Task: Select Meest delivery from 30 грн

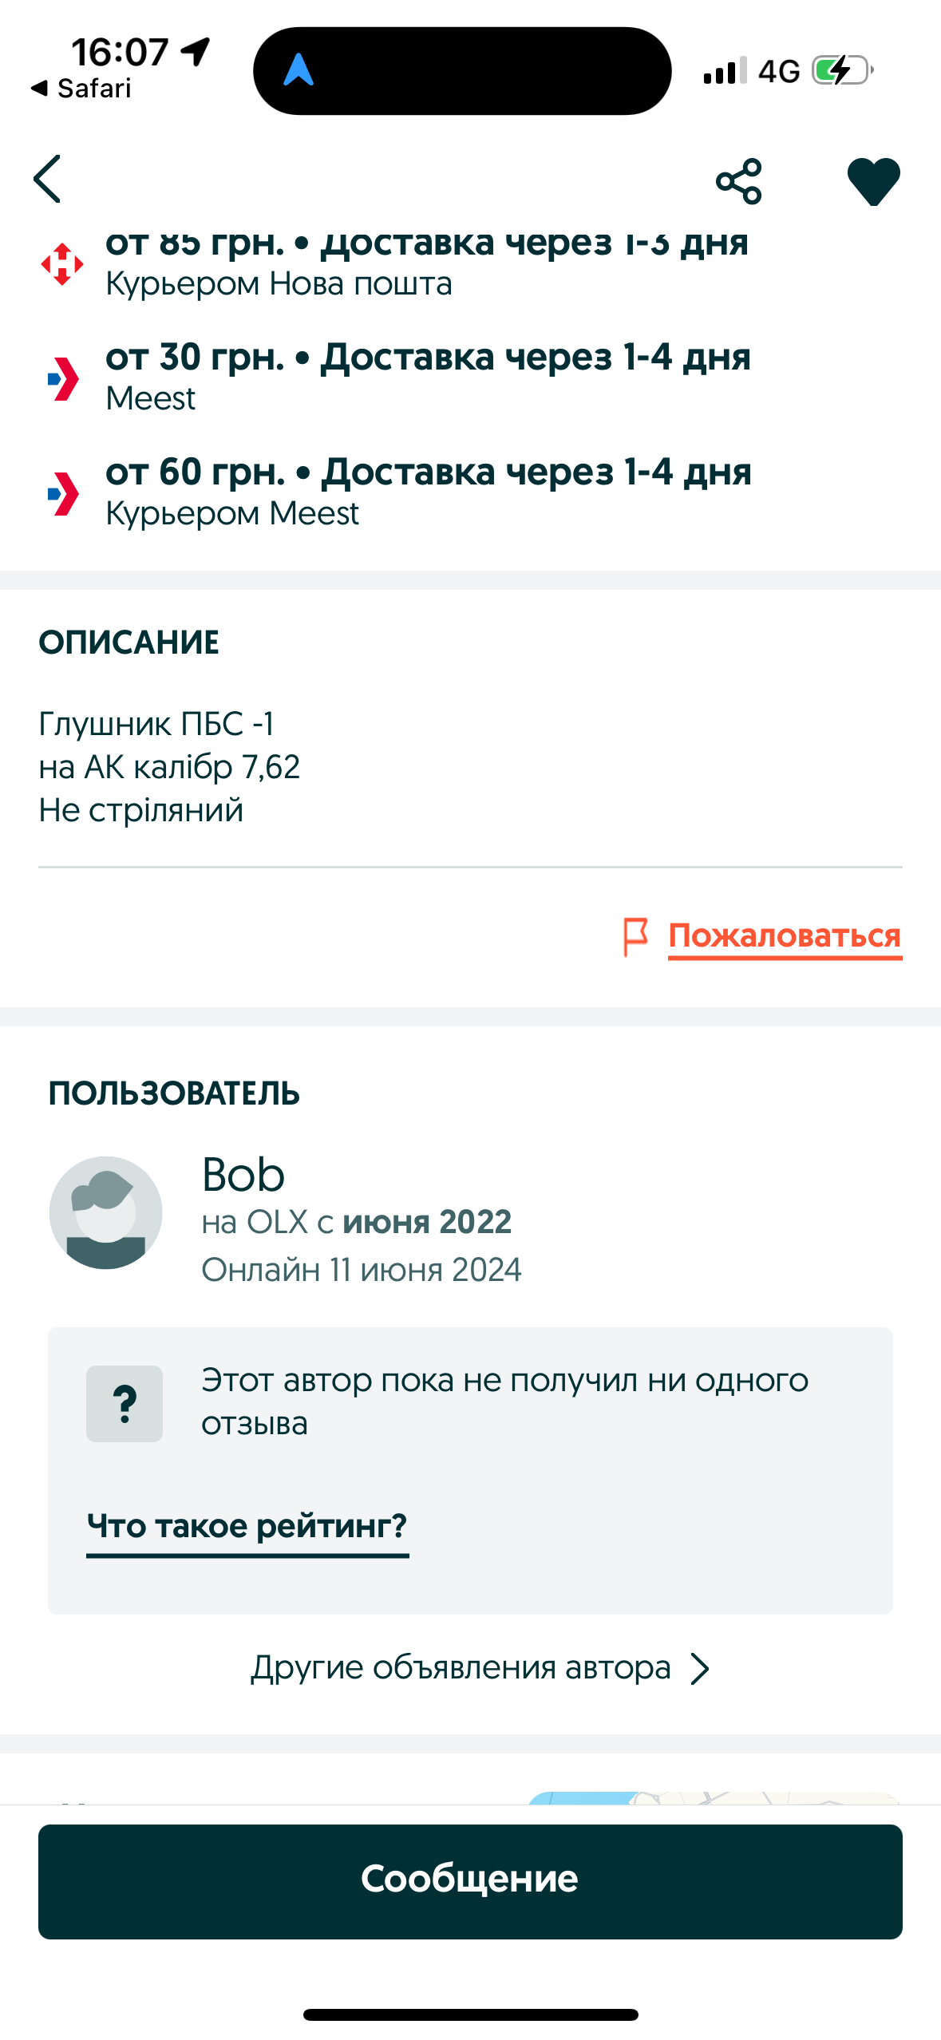Action: [x=428, y=375]
